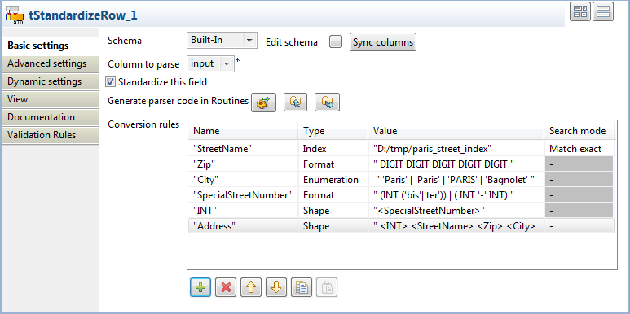Toggle Standardize this field checkbox

110,82
